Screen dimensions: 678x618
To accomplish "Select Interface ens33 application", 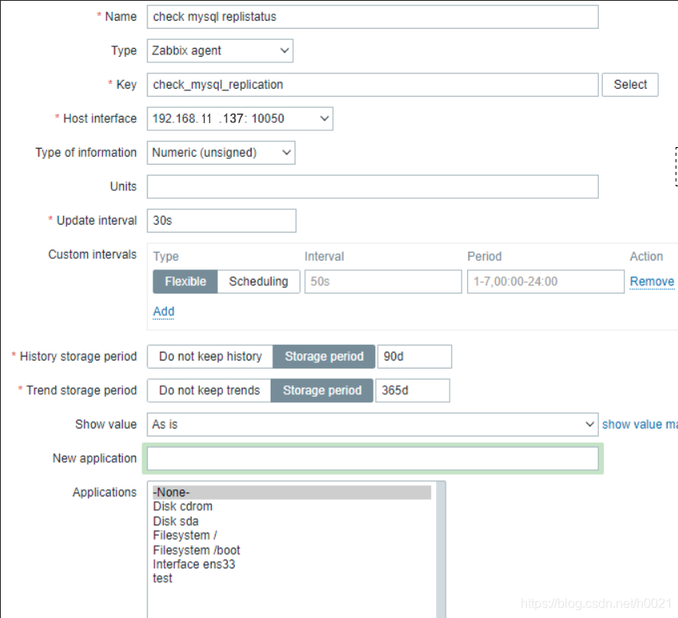I will click(291, 564).
